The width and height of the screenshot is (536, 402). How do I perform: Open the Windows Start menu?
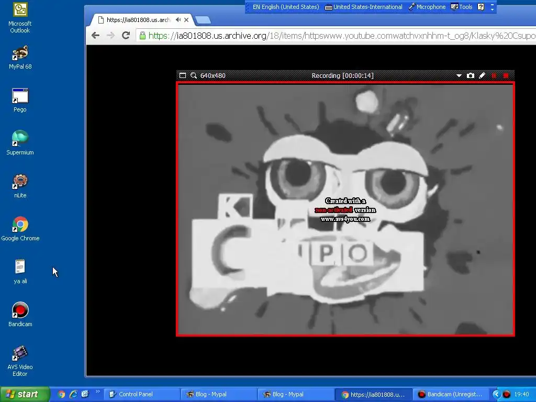click(x=25, y=394)
